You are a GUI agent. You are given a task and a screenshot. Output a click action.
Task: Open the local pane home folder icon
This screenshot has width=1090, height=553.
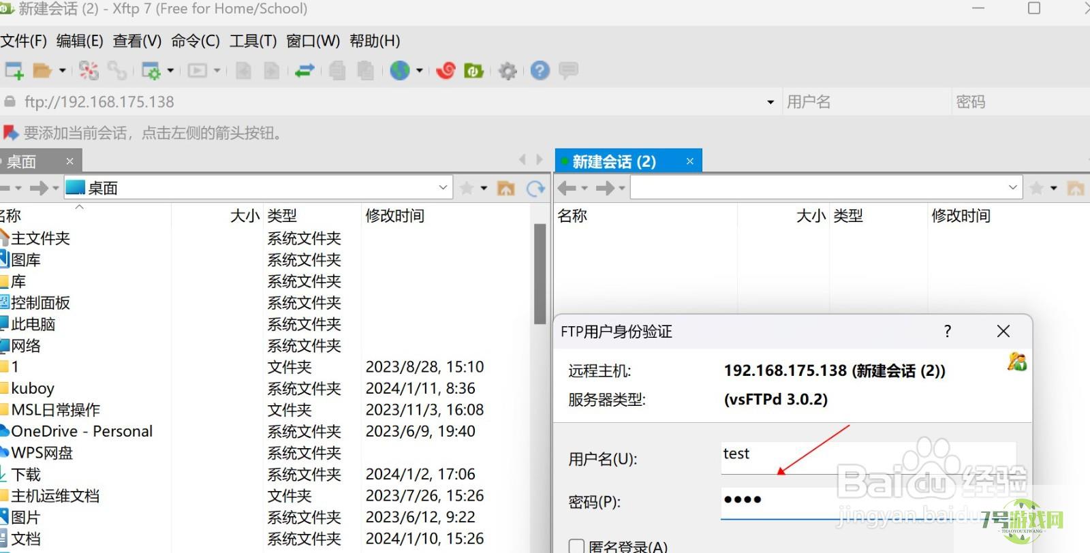coord(505,188)
